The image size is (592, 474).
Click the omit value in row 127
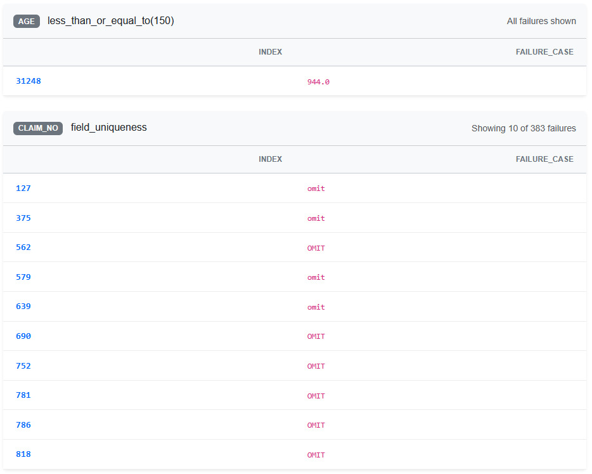coord(316,188)
